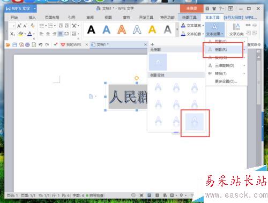The width and height of the screenshot is (268, 203).
Task: Open the 章节 ribbon tab
Action: coord(126,17)
